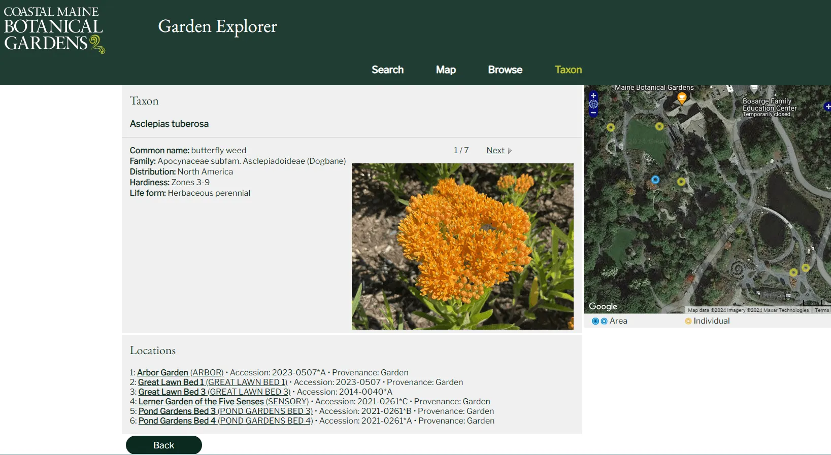Image resolution: width=831 pixels, height=455 pixels.
Task: Click the Next arrow triangle icon
Action: tap(510, 151)
